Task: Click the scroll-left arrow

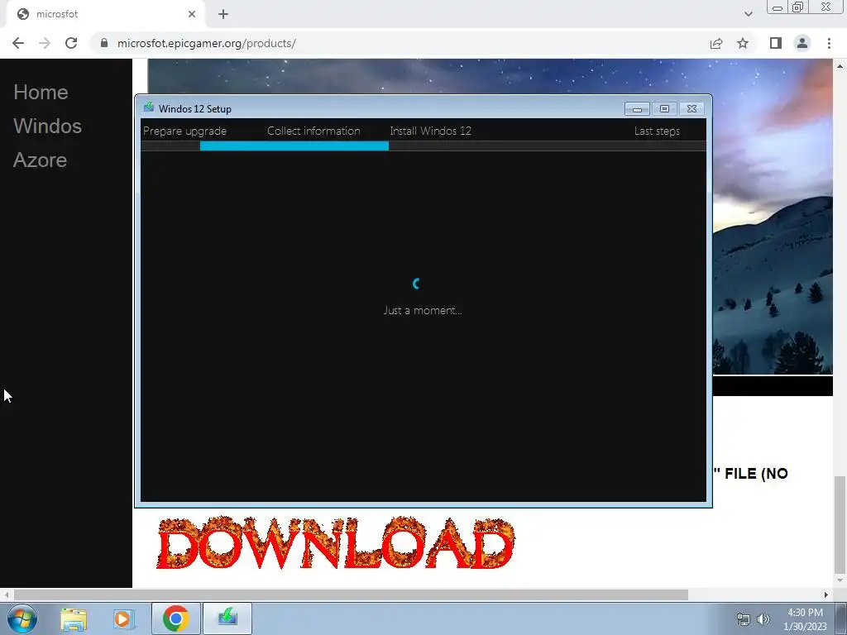Action: 6,595
